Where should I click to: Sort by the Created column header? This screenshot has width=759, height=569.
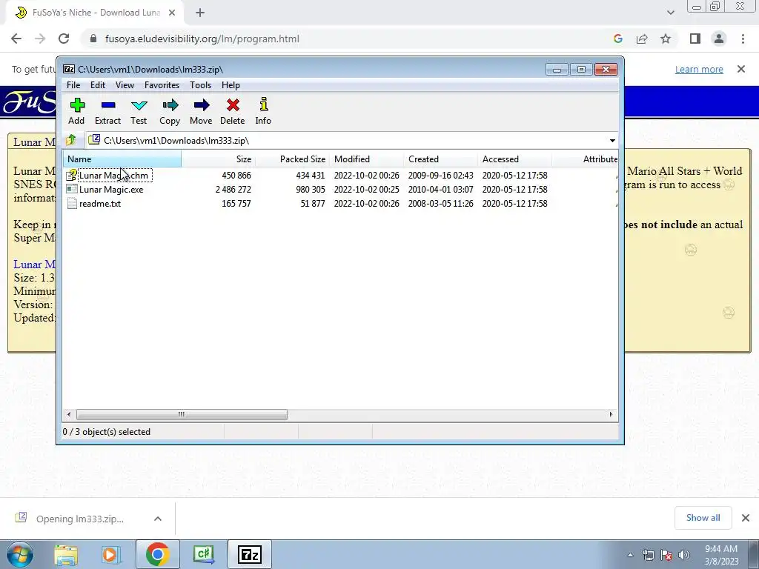(x=441, y=159)
